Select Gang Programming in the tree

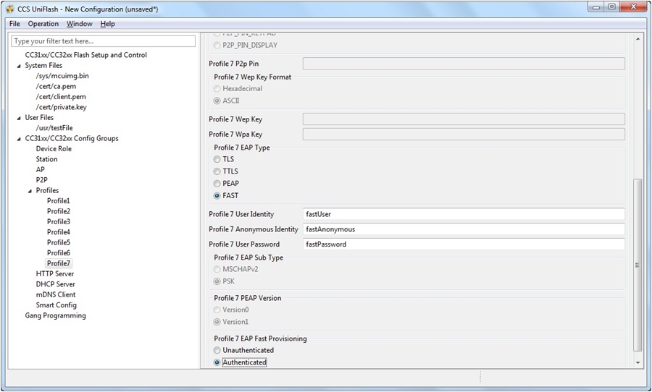tap(55, 315)
